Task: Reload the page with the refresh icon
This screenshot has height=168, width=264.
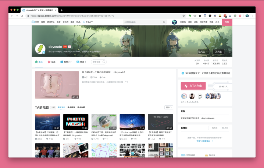Action: [x=22, y=16]
